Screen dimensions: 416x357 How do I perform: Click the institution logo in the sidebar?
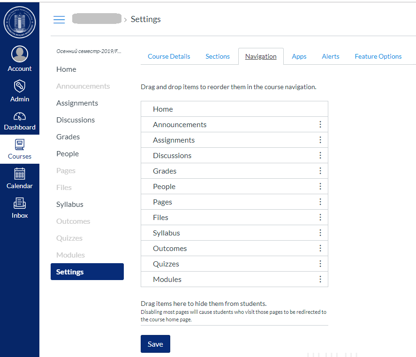pyautogui.click(x=20, y=22)
